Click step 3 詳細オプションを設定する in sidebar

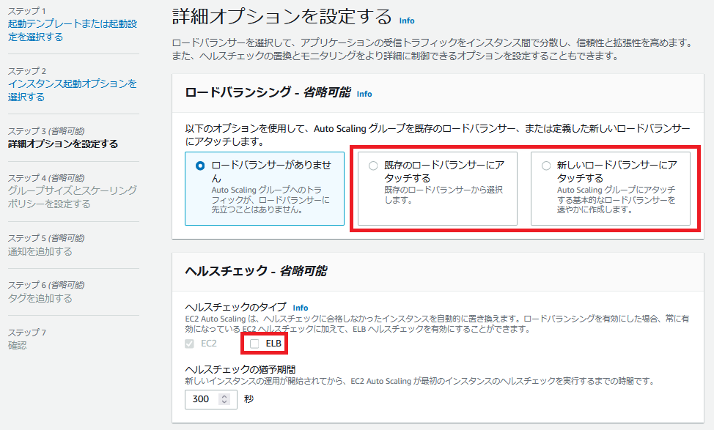click(x=63, y=144)
